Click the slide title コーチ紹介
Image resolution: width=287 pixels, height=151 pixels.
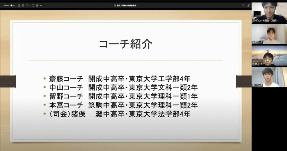[x=126, y=44]
